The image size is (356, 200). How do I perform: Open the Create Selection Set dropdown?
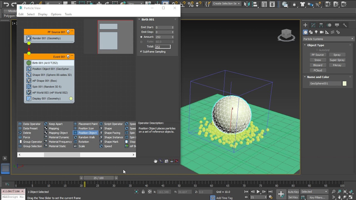click(226, 4)
